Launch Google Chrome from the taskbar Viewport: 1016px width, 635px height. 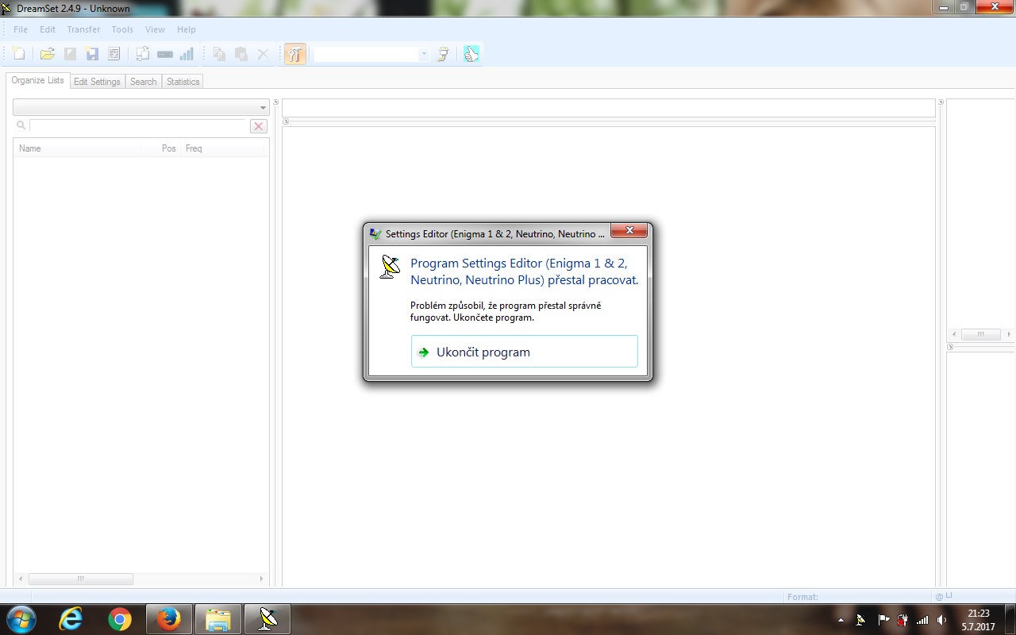point(120,619)
